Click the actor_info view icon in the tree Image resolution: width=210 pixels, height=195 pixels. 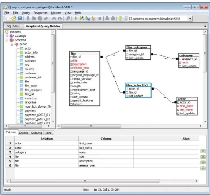(x=22, y=52)
